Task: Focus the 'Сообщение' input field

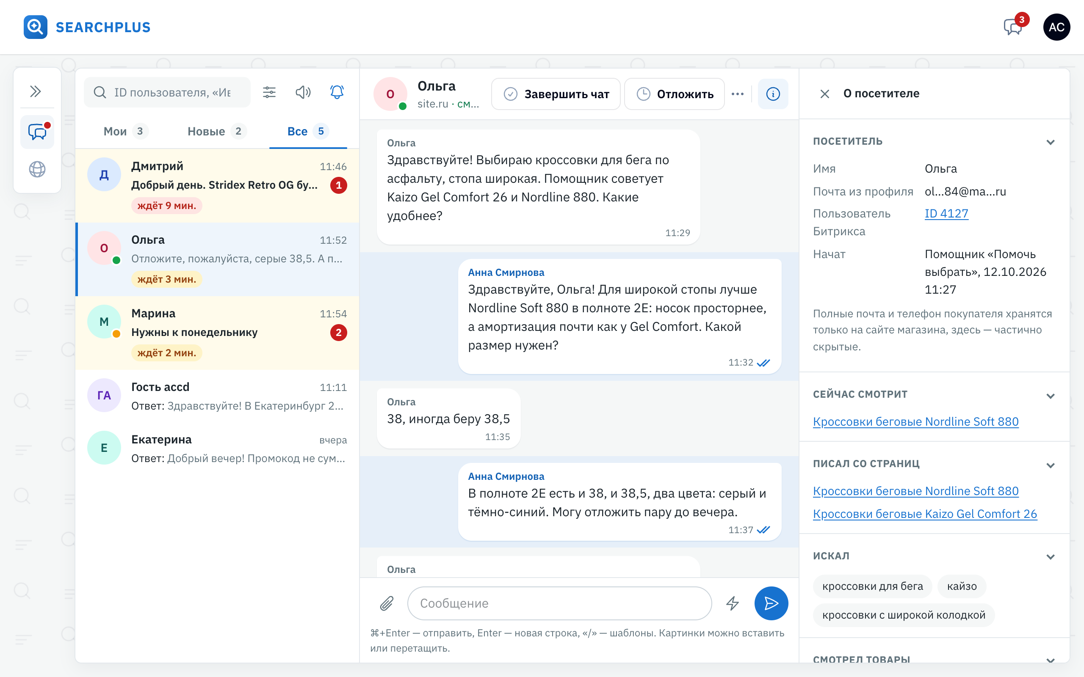Action: [x=559, y=603]
